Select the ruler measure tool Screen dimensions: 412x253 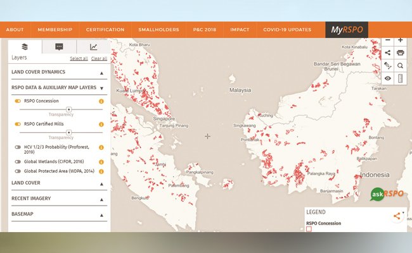tap(400, 78)
